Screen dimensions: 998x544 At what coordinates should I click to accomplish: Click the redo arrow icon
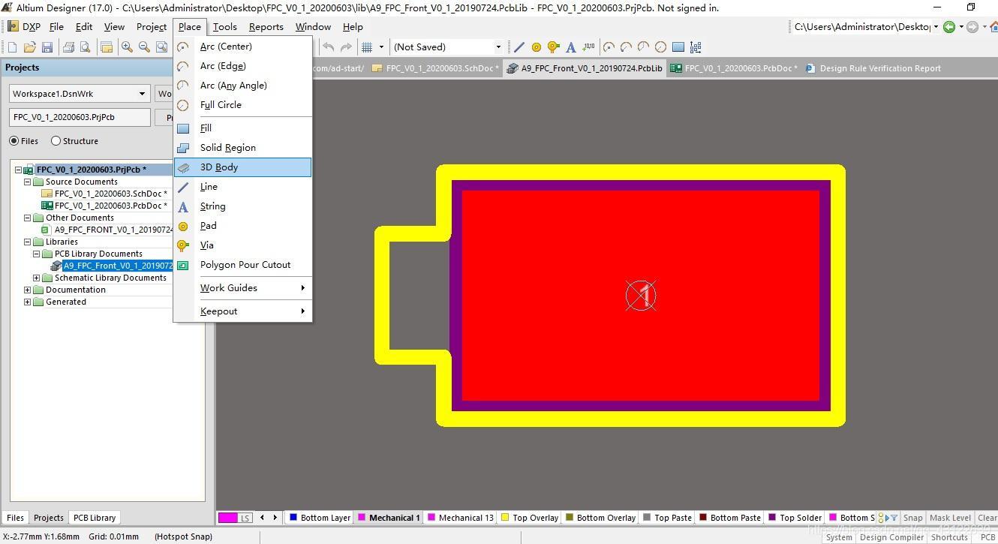tap(346, 47)
